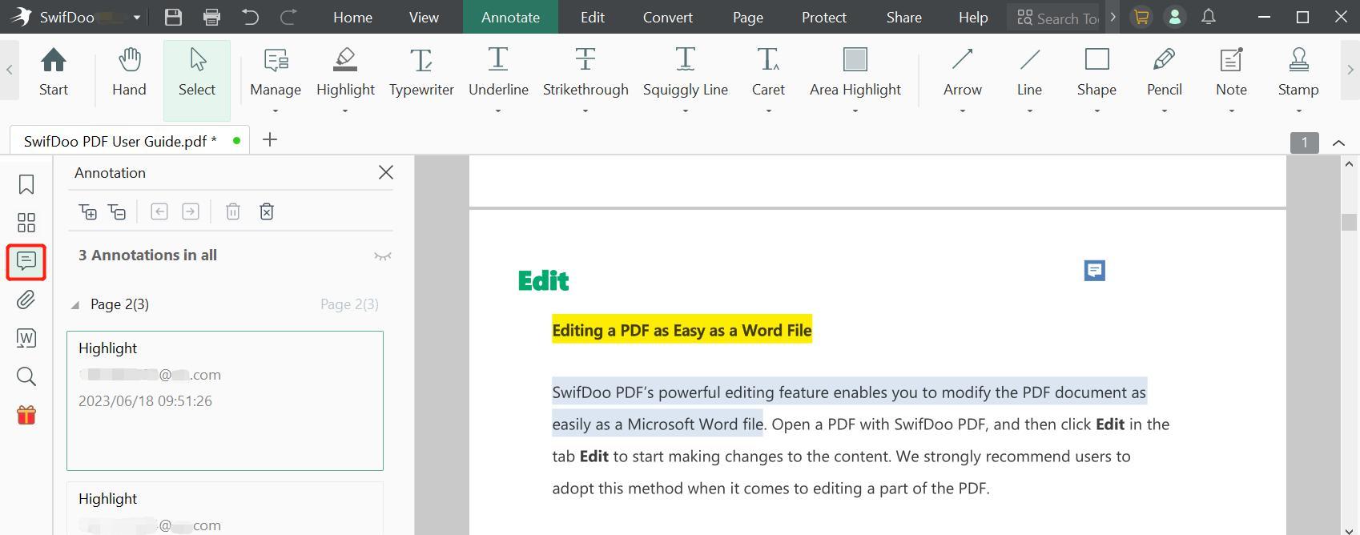Open the Word conversion sidebar icon
Viewport: 1360px width, 535px height.
26,338
